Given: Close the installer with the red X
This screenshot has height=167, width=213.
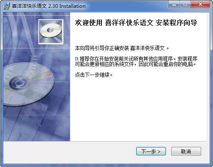Looking at the screenshot, I should coord(200,5).
